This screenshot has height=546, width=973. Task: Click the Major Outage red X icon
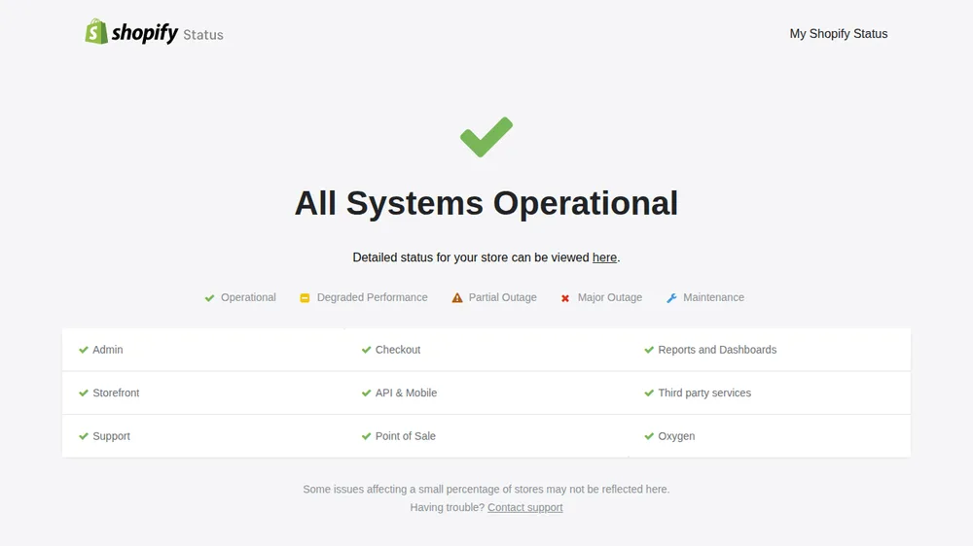pyautogui.click(x=565, y=298)
